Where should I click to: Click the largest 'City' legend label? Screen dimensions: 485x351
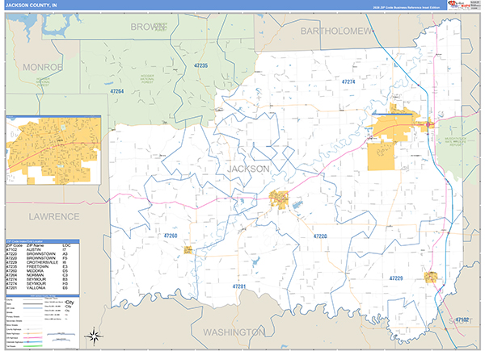[x=70, y=303]
